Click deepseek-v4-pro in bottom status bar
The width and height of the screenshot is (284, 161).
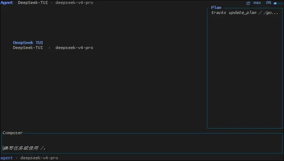(x=39, y=158)
